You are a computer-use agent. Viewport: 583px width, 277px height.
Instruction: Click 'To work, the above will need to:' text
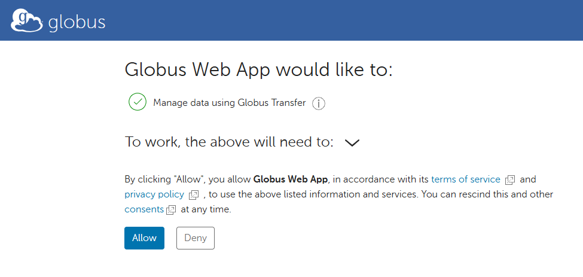(229, 142)
